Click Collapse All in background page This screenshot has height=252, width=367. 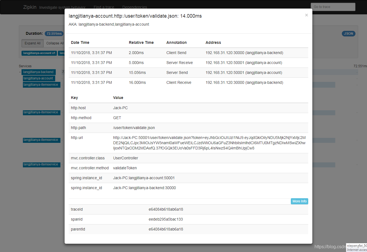tap(55, 43)
